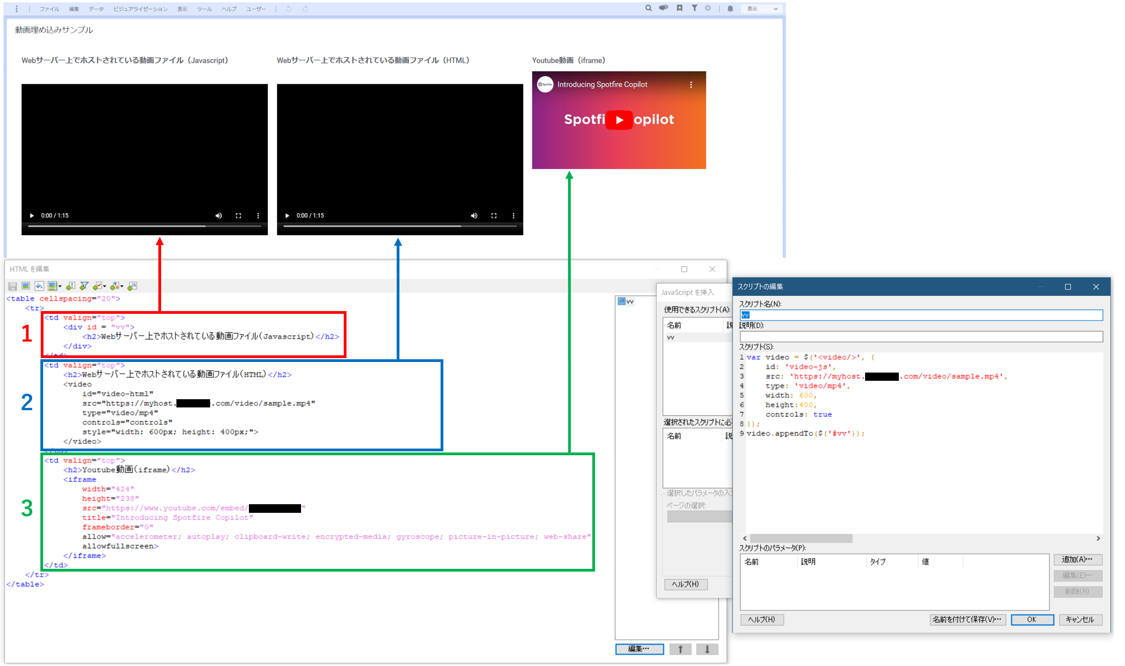This screenshot has height=666, width=1125.
Task: Open more options of the HTML video
Action: (x=513, y=215)
